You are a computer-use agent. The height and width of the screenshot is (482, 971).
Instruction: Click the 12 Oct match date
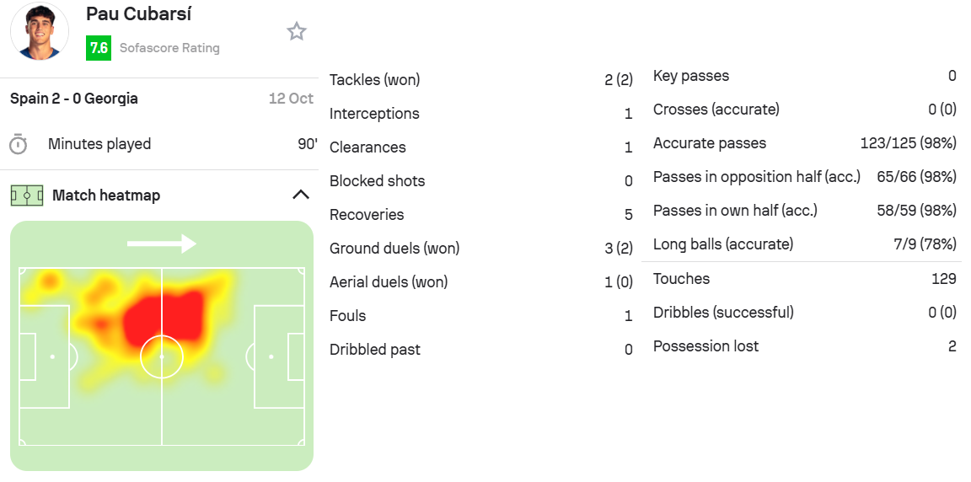click(291, 99)
